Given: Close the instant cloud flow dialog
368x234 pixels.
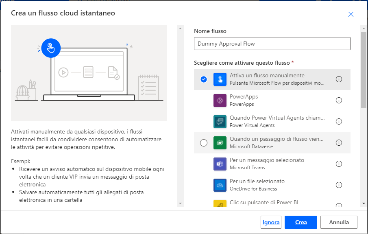Looking at the screenshot, I should pos(351,14).
